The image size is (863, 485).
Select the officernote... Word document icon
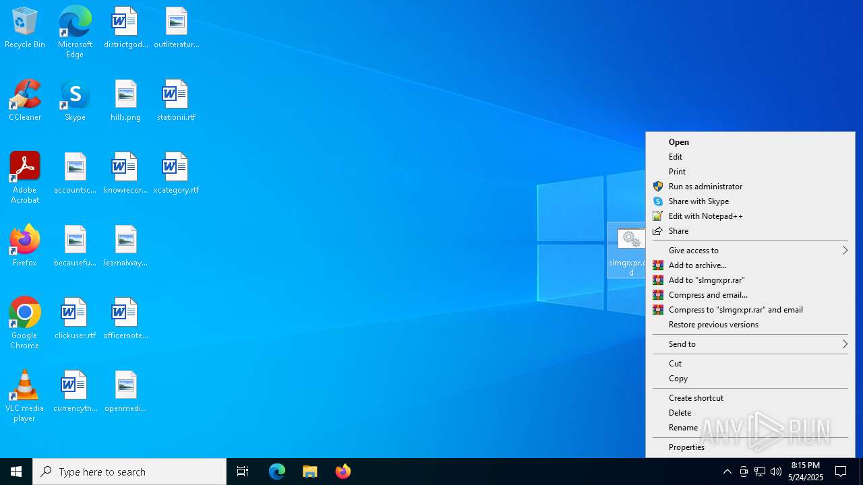[125, 319]
